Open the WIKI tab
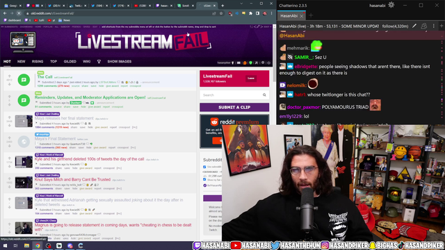Screen dimensions: 445x250 pos(86,62)
